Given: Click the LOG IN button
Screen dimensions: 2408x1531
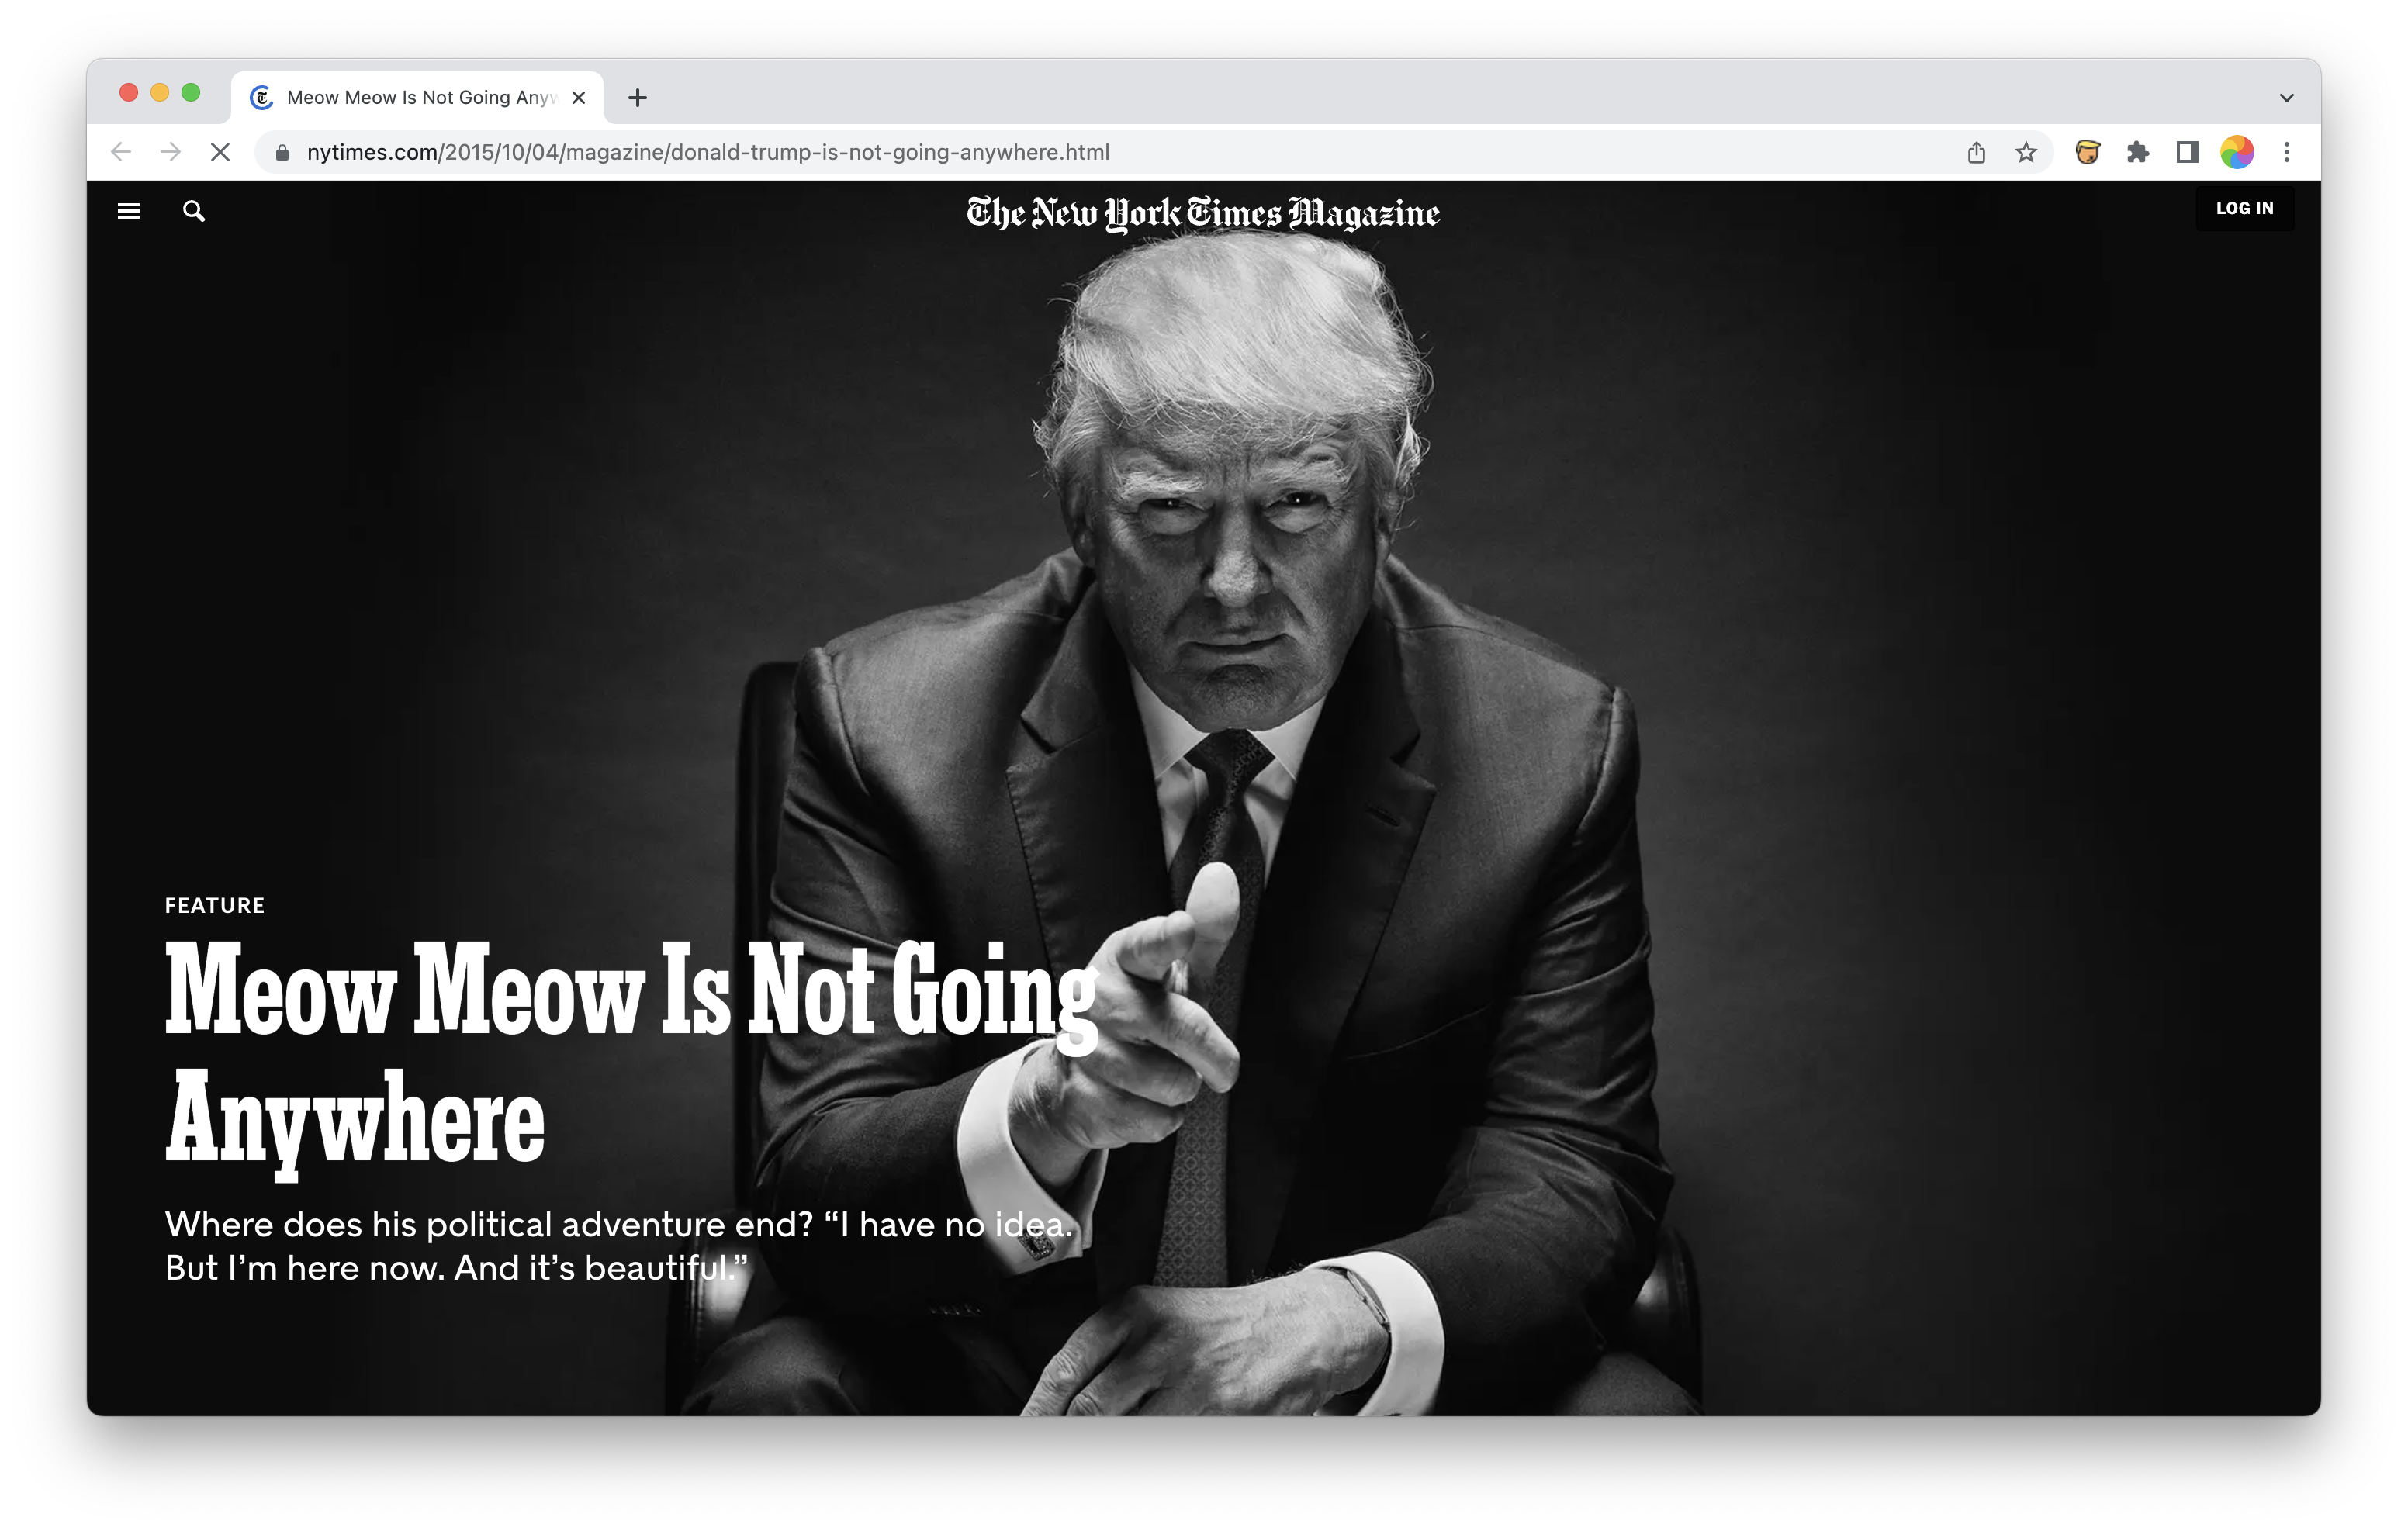Looking at the screenshot, I should 2244,208.
